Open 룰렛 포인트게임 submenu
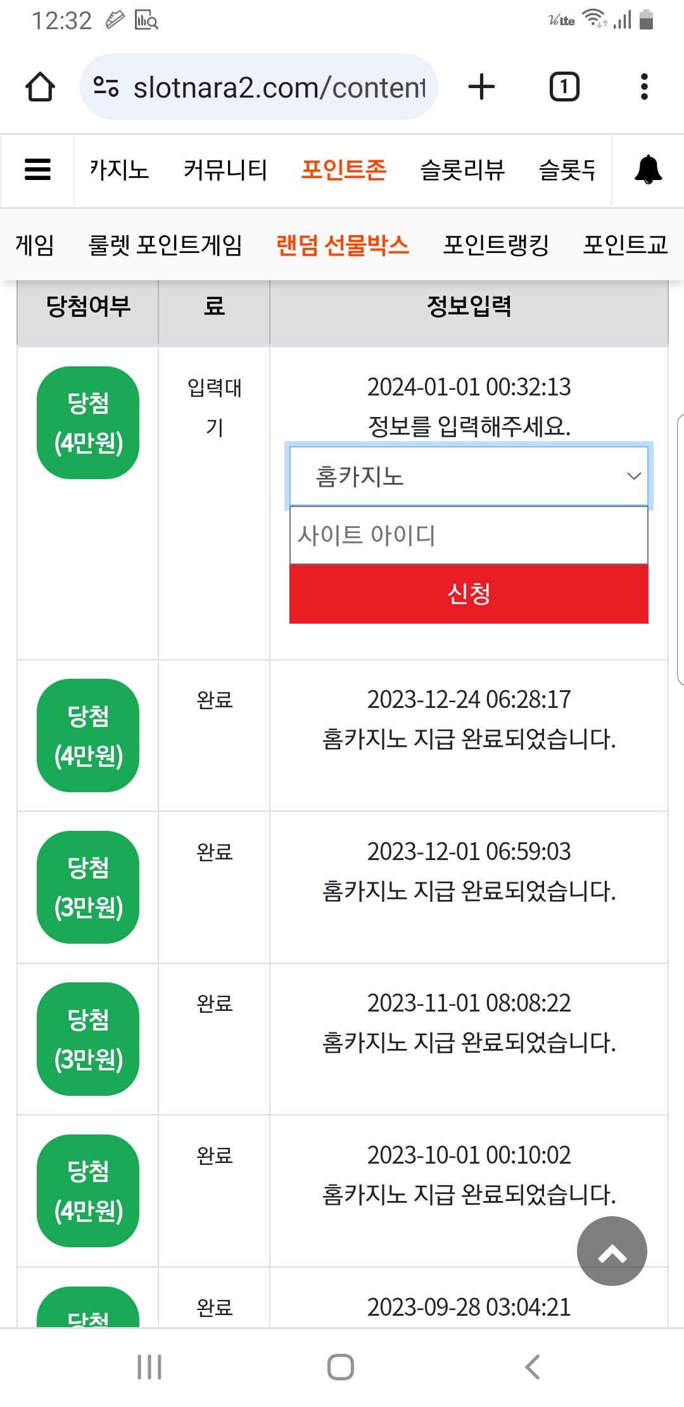Viewport: 684px width, 1407px height. click(x=165, y=245)
